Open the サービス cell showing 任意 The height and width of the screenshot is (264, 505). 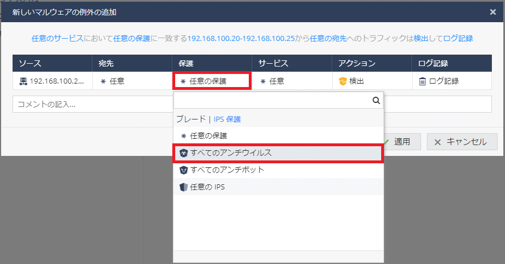point(292,81)
